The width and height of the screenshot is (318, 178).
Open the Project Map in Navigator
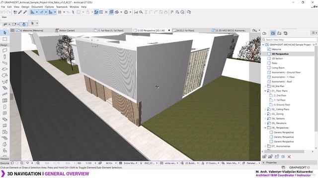click(264, 33)
